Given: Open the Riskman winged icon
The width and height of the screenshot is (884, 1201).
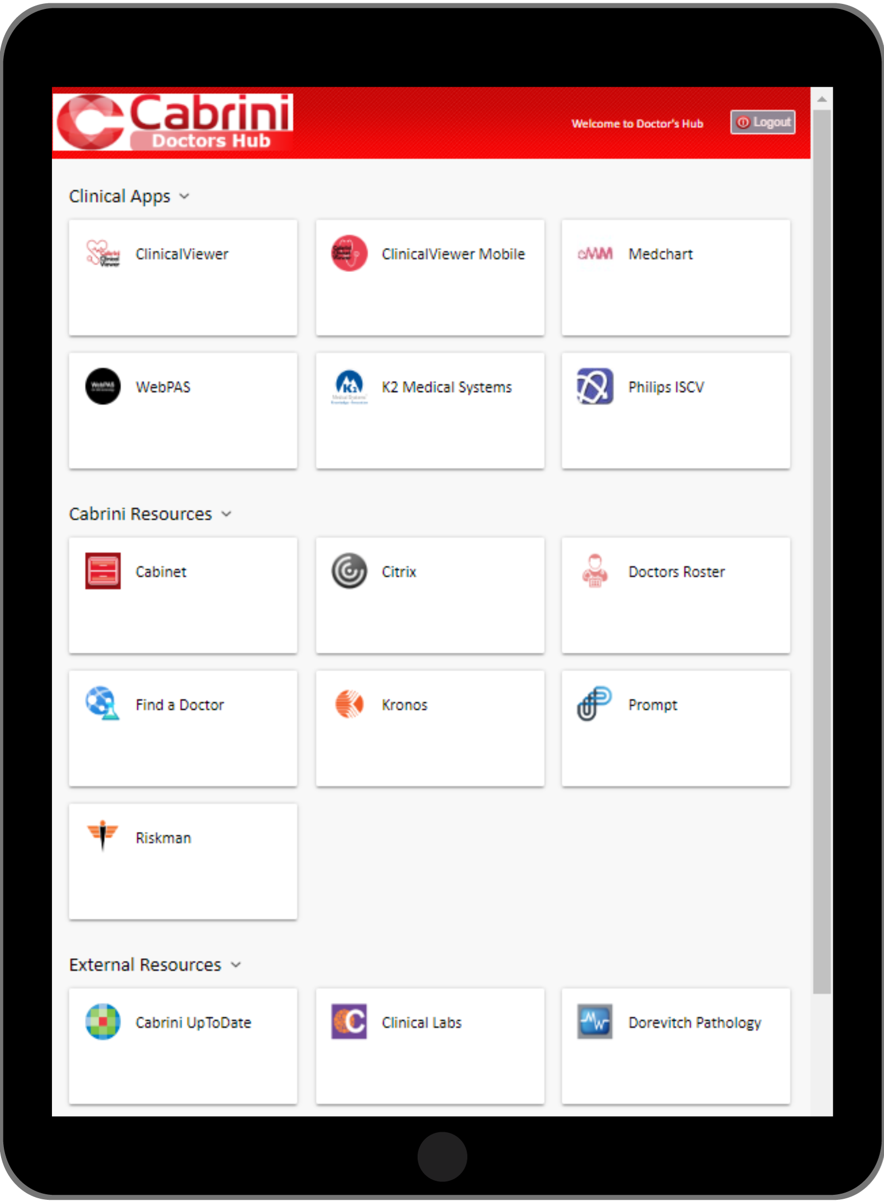Looking at the screenshot, I should pyautogui.click(x=103, y=836).
